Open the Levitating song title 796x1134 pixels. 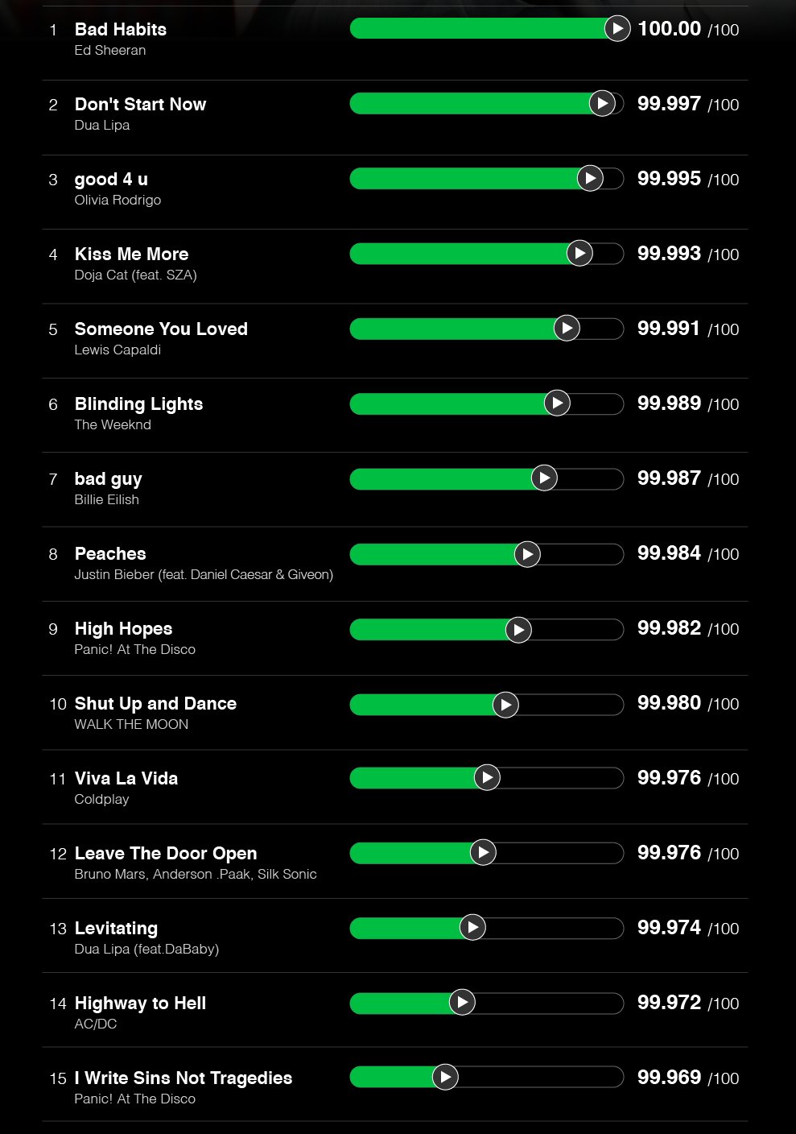pos(116,928)
